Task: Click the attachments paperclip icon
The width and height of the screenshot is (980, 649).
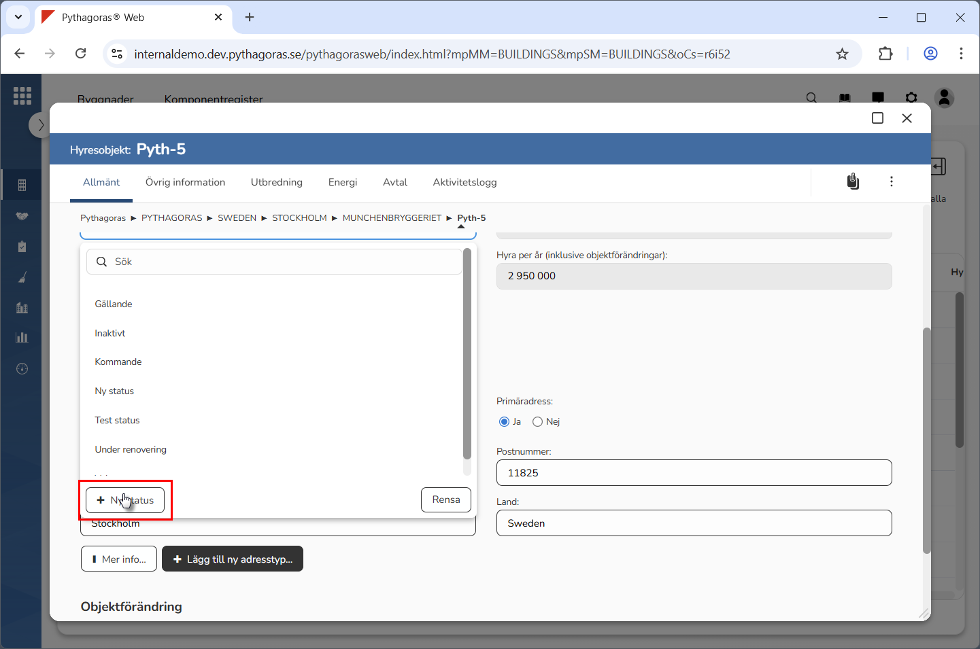Action: [853, 181]
